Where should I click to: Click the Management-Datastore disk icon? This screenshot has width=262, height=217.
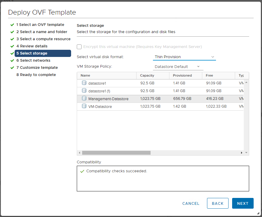(x=84, y=98)
